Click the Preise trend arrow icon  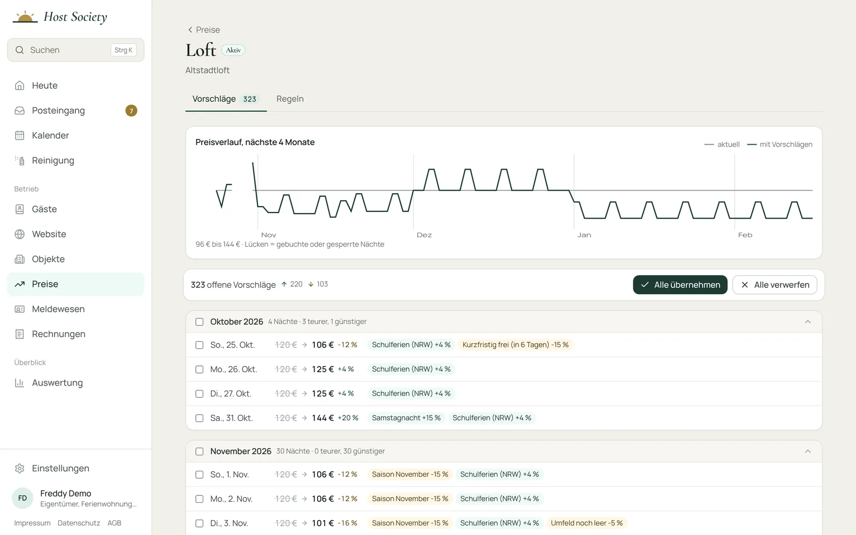point(20,284)
